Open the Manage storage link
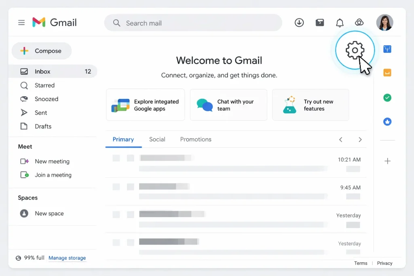 pyautogui.click(x=67, y=258)
